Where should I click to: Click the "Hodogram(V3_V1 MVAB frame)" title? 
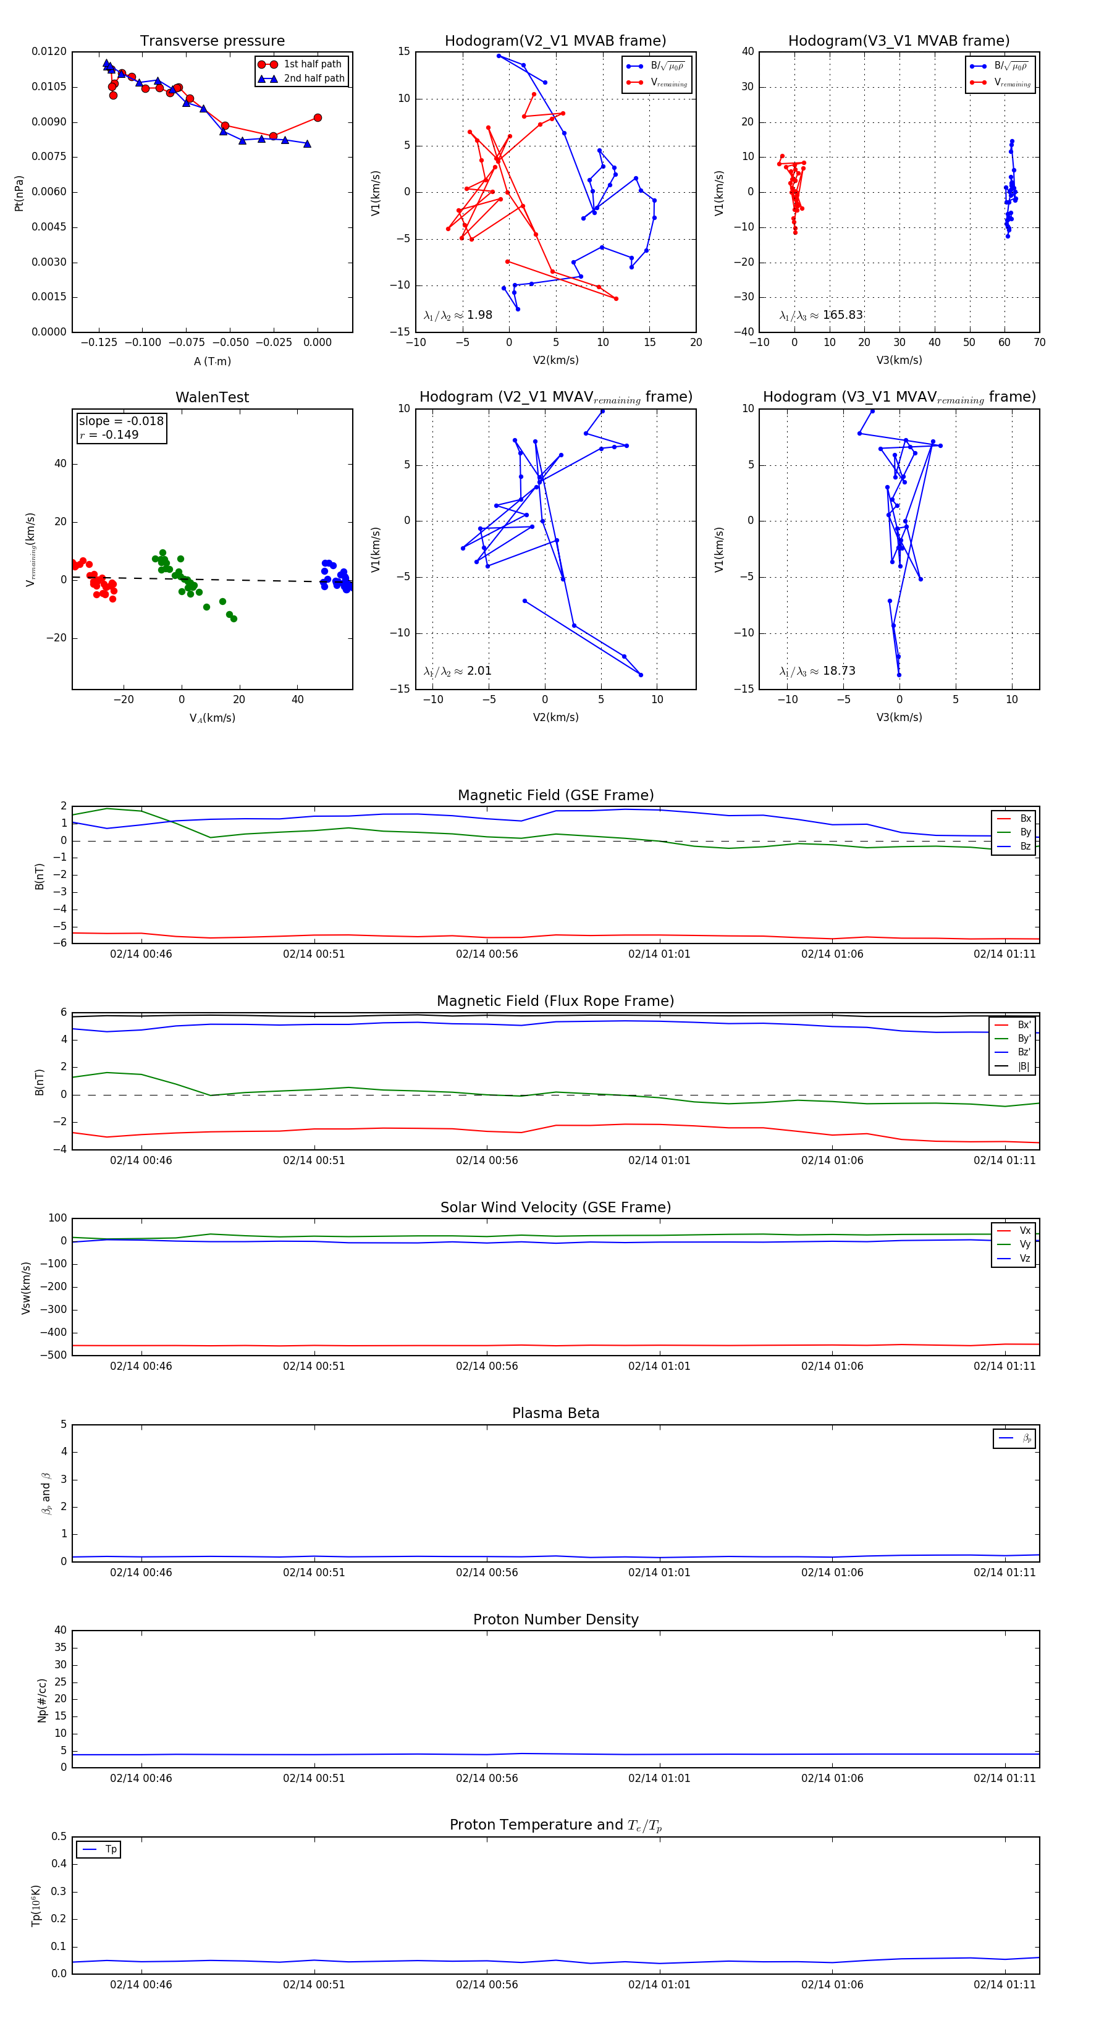pos(898,41)
